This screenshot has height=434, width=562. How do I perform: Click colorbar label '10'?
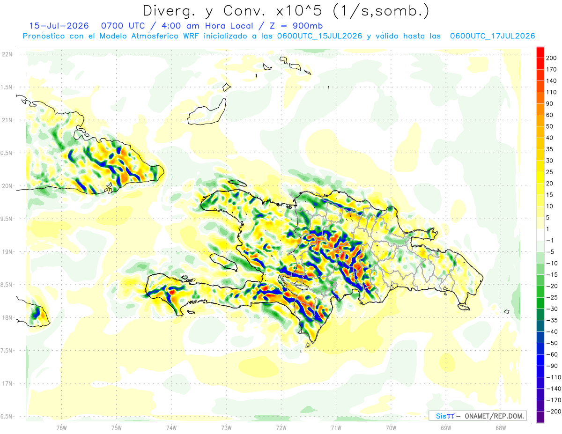point(550,206)
